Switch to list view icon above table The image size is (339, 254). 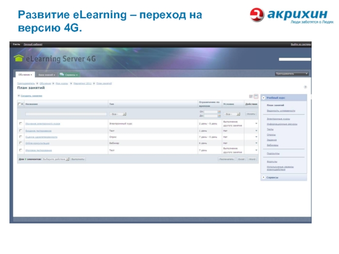251,97
